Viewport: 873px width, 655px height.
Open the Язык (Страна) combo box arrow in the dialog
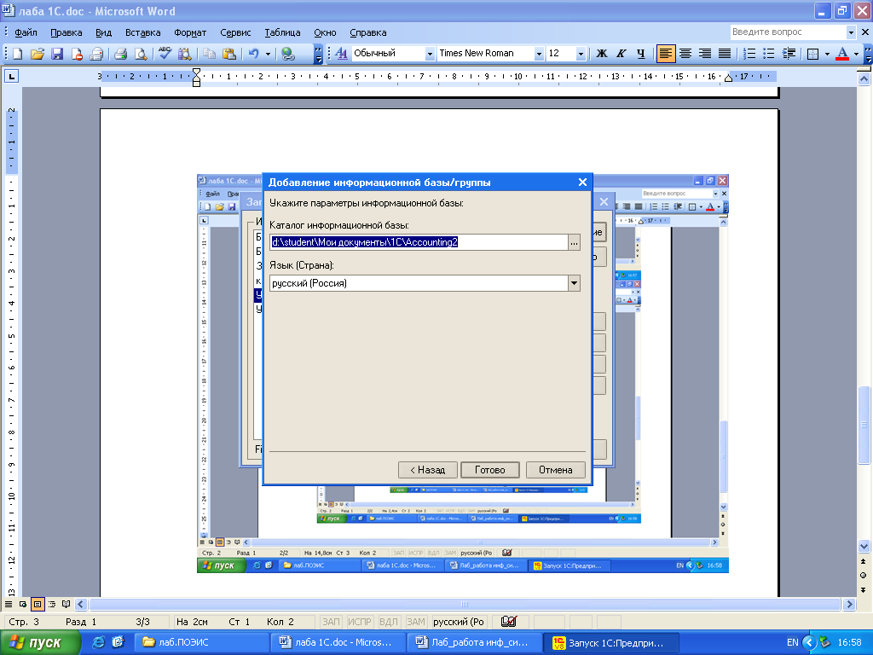click(x=574, y=283)
